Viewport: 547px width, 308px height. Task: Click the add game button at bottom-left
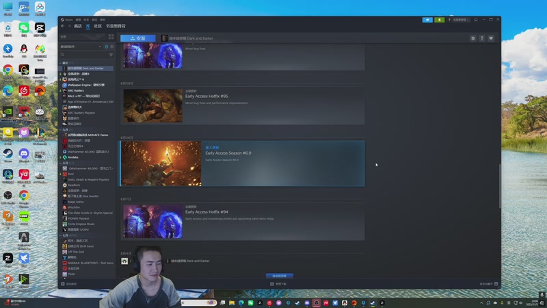click(69, 284)
